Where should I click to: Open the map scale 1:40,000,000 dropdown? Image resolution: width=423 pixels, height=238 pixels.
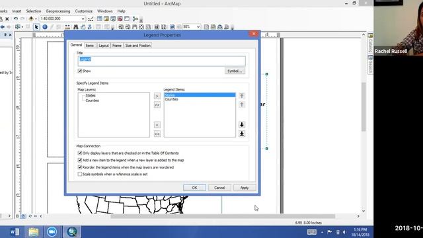tap(83, 19)
